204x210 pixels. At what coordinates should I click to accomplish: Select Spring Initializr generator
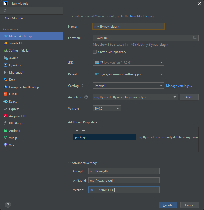(31, 51)
